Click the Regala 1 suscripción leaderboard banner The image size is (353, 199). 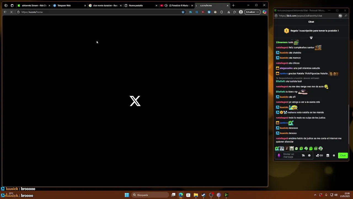[311, 31]
